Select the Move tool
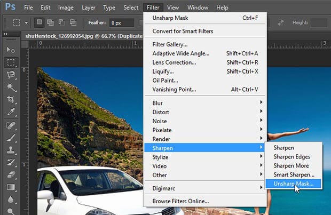The height and width of the screenshot is (215, 331). 11,50
